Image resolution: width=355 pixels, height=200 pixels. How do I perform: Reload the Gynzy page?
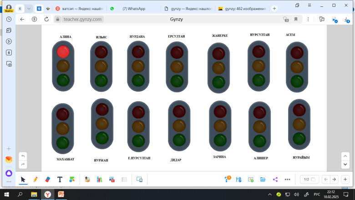coord(46,19)
